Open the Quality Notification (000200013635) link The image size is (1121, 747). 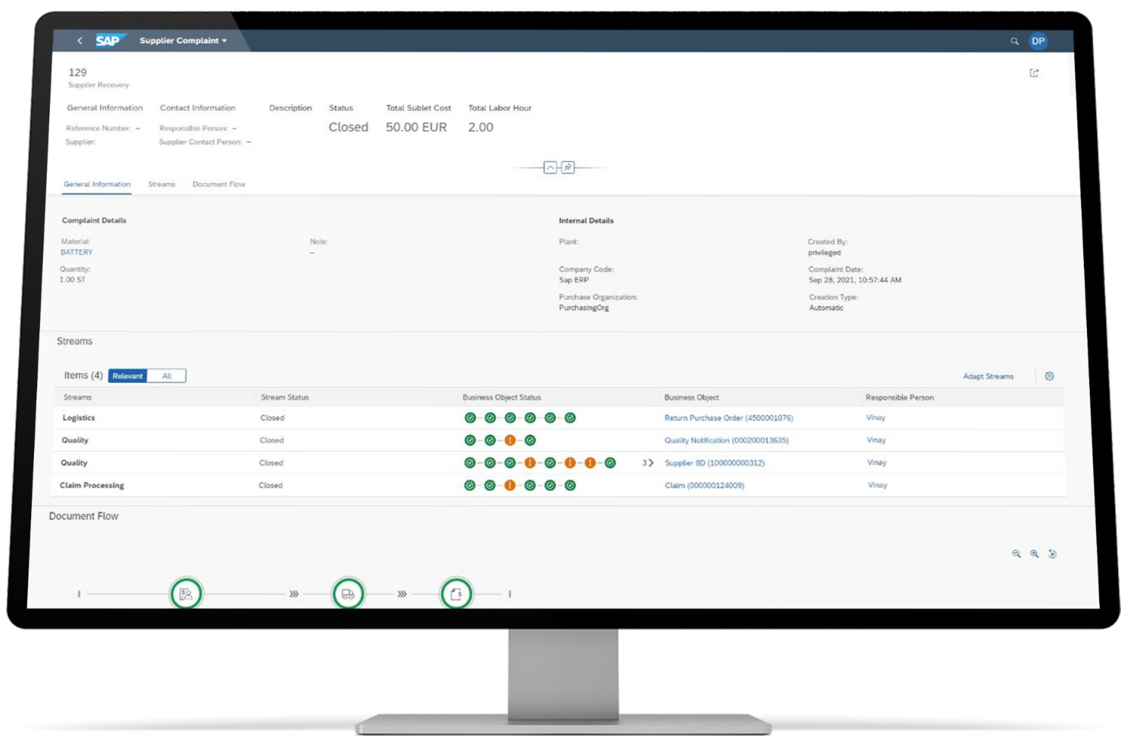pyautogui.click(x=726, y=440)
